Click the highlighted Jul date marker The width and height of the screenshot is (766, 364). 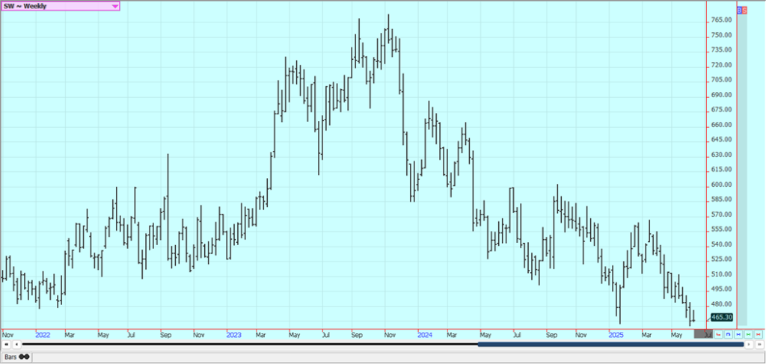(704, 334)
